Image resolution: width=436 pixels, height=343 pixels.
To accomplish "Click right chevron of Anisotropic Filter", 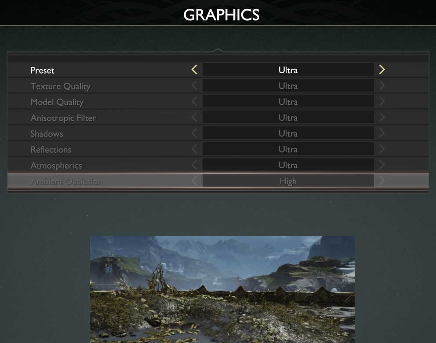I will coord(381,118).
